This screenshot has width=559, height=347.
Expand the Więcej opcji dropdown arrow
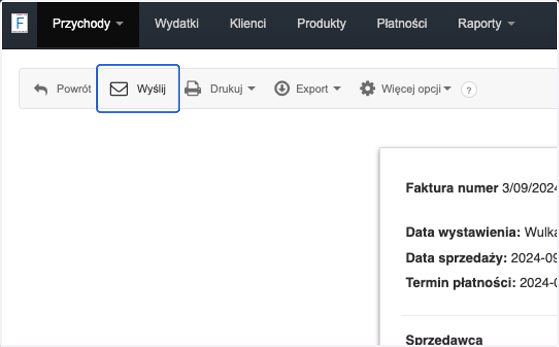(447, 89)
